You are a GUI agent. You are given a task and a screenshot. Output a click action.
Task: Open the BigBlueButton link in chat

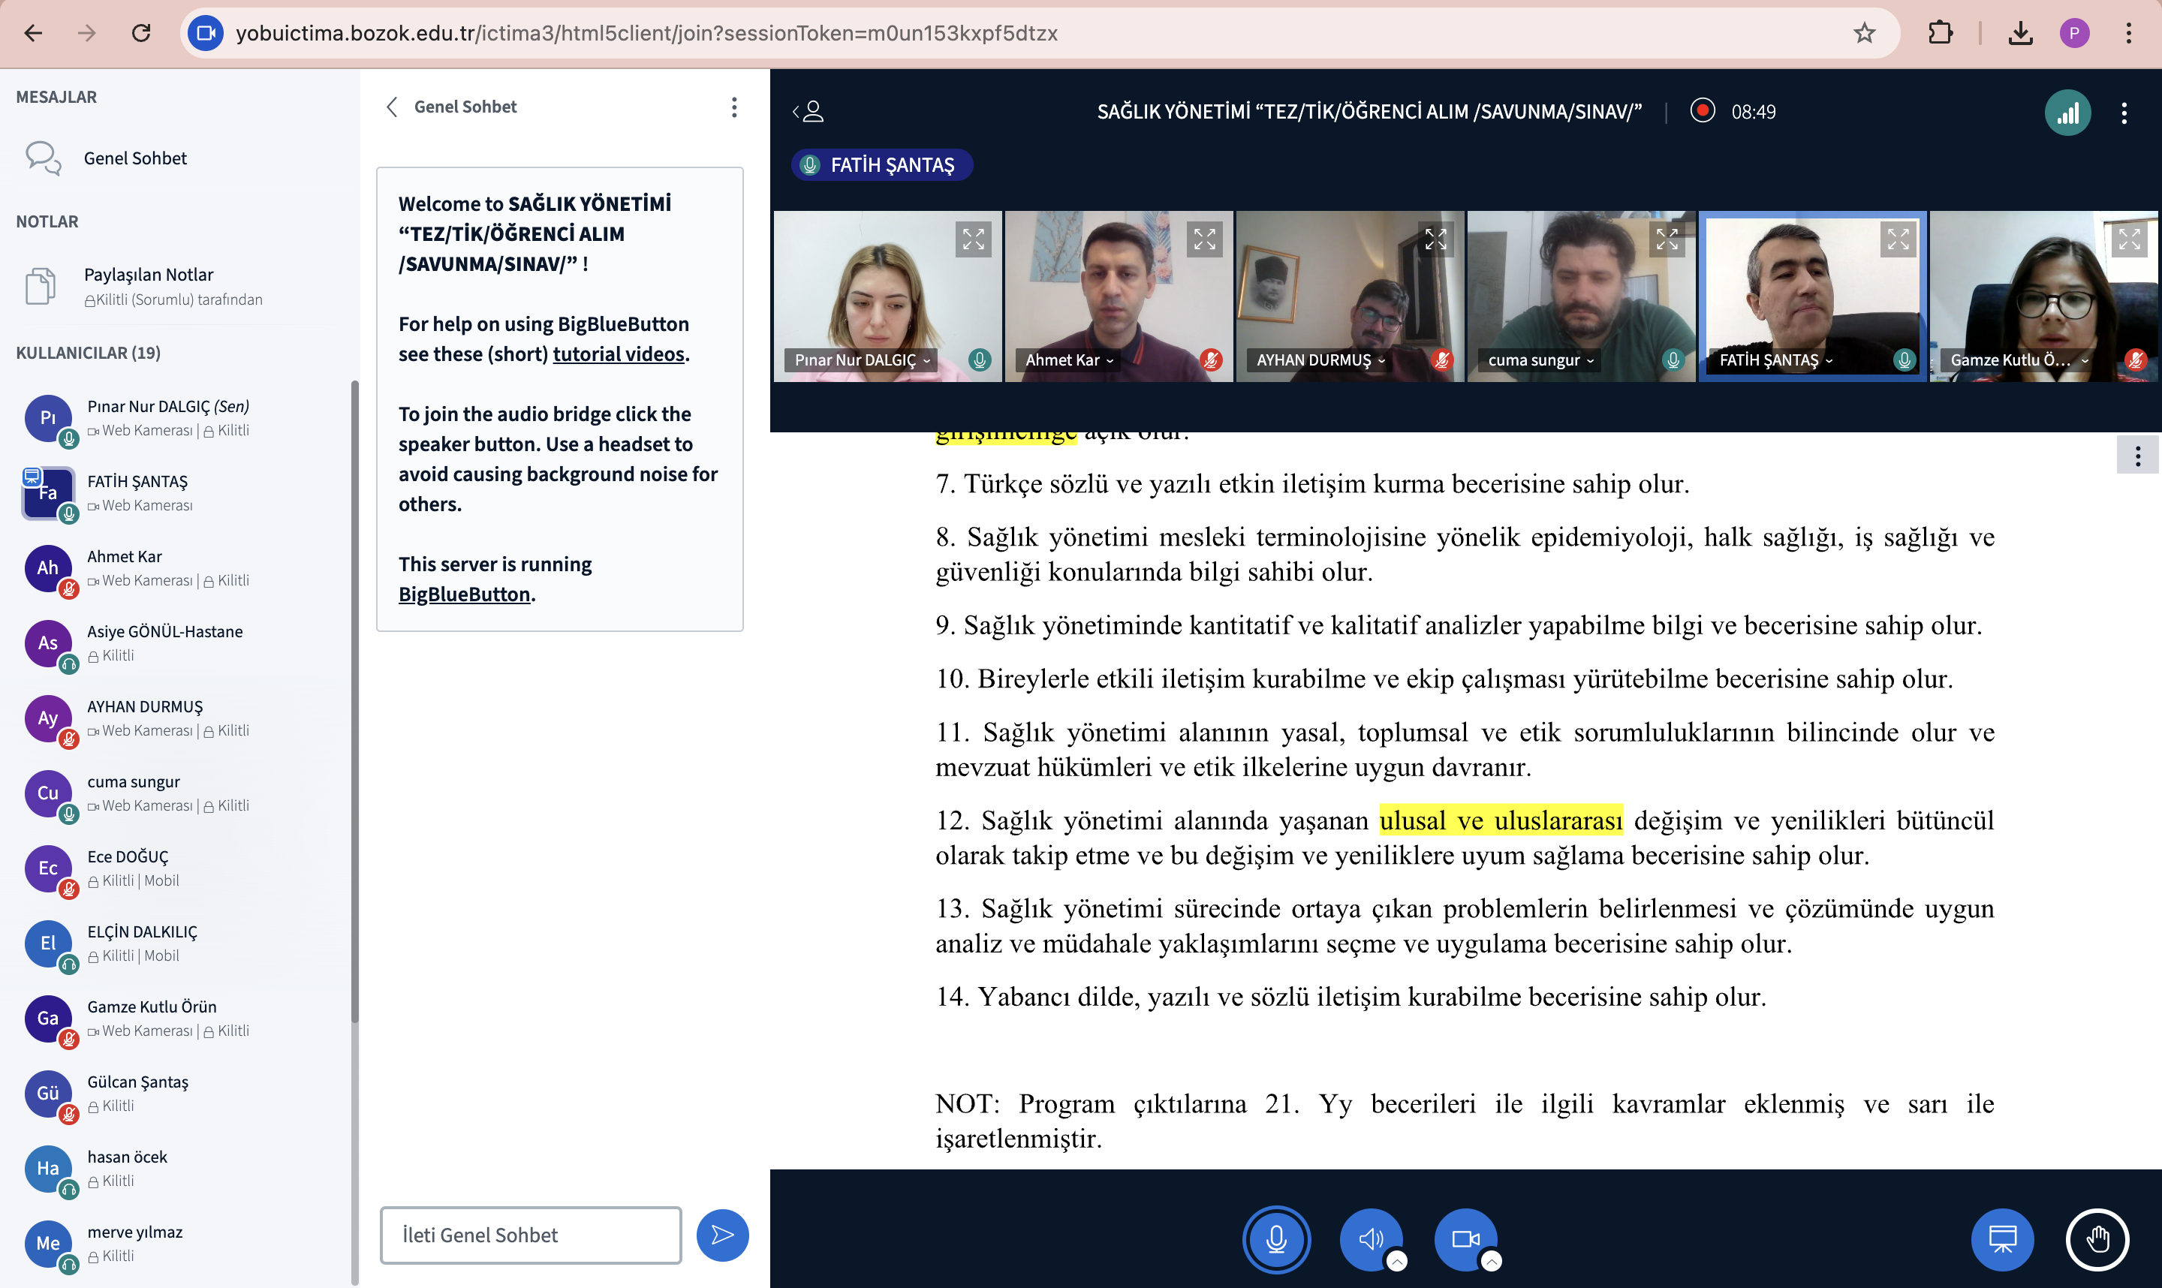click(463, 594)
